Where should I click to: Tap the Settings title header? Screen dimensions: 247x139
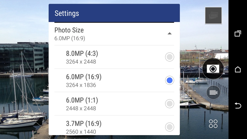67,13
